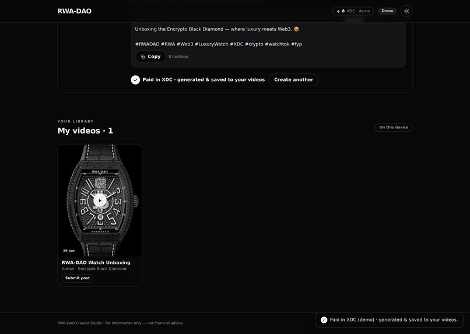470x334 pixels.
Task: Click the toast notification checkmark icon
Action: pyautogui.click(x=324, y=320)
